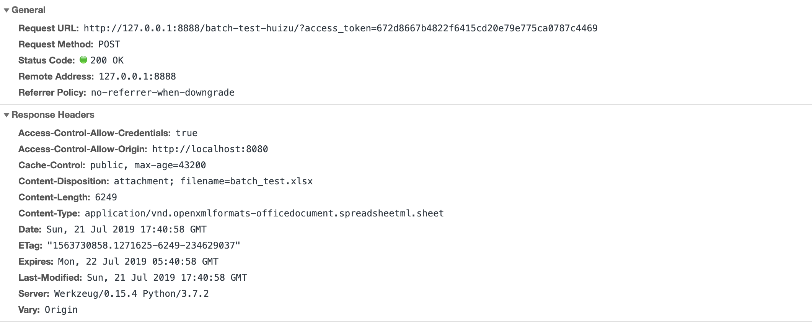This screenshot has width=812, height=322.
Task: Click the Expires header value
Action: click(x=138, y=262)
